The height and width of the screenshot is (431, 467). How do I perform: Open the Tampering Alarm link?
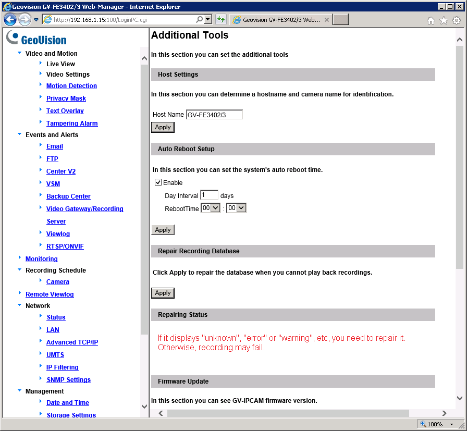coord(72,124)
